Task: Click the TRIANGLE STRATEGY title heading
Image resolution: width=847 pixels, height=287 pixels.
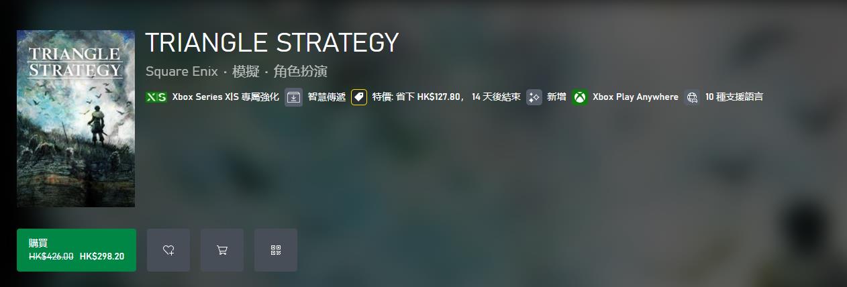Action: (x=272, y=43)
